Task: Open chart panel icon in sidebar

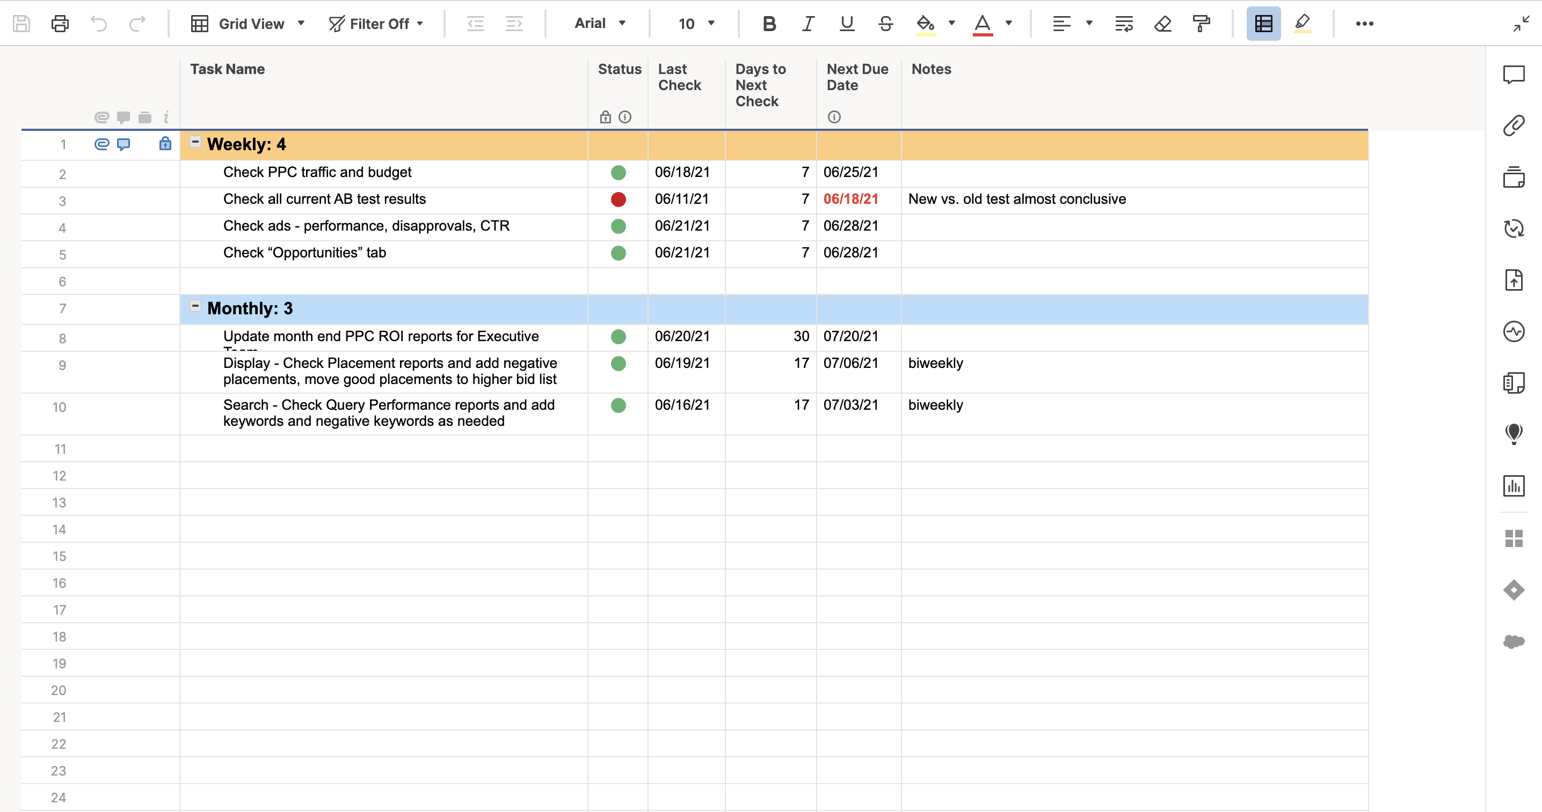Action: (1513, 485)
